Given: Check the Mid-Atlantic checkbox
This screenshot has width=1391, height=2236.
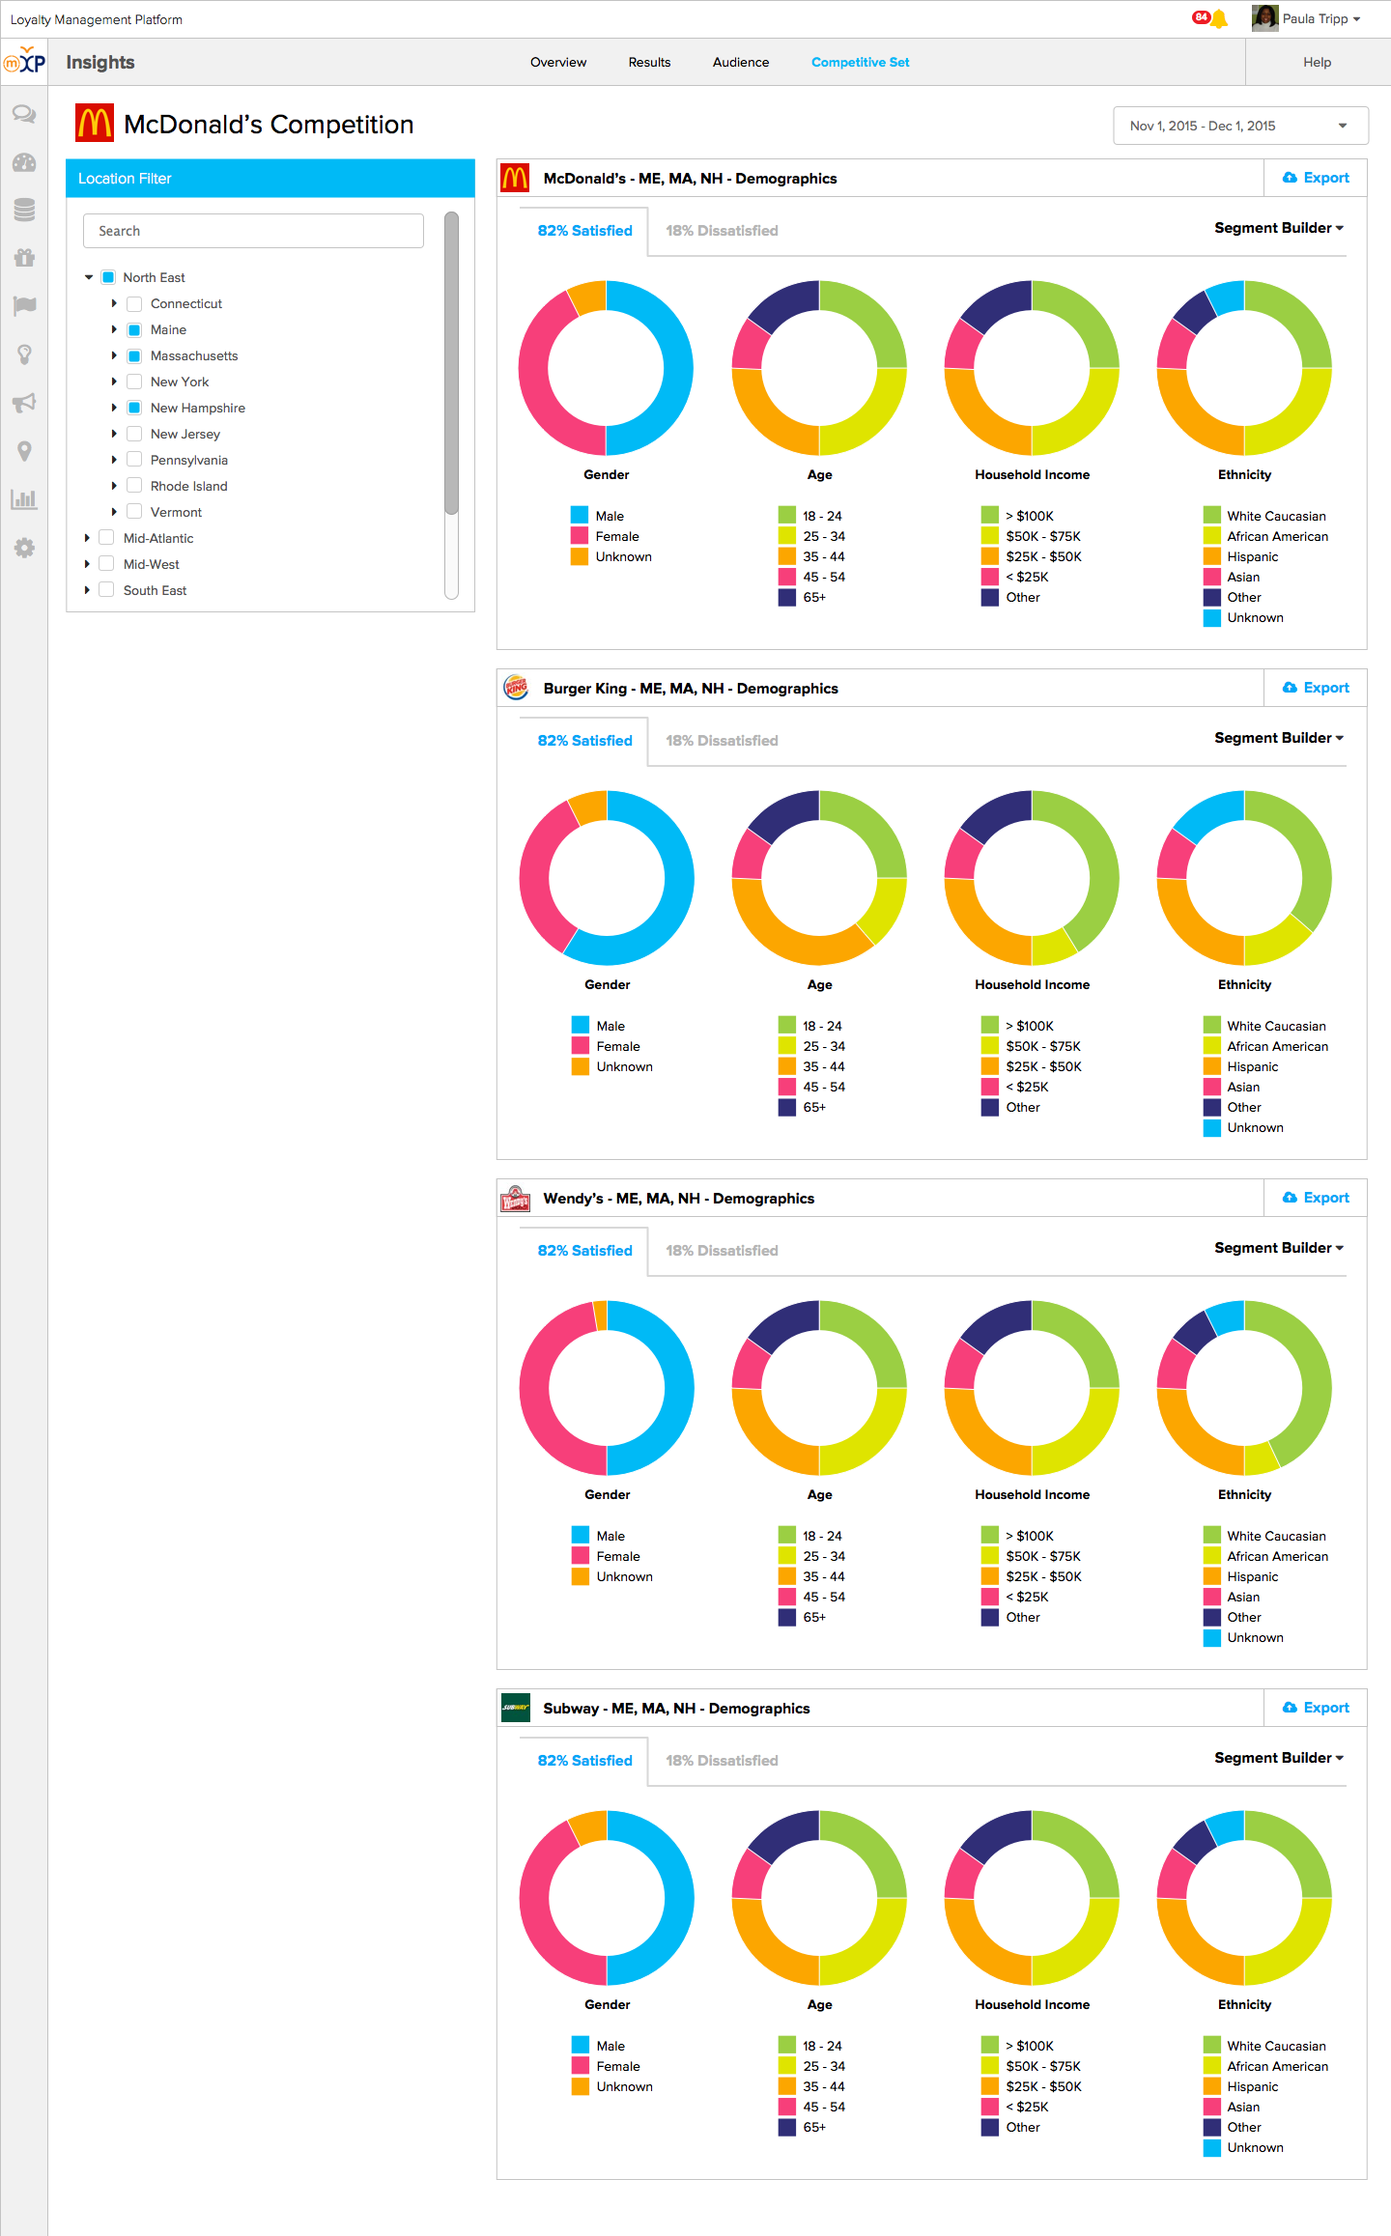Looking at the screenshot, I should click(106, 538).
